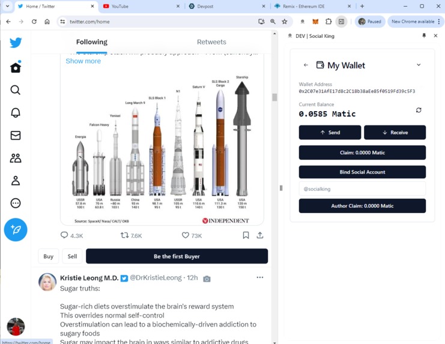This screenshot has width=445, height=344.
Task: Open browser home page button
Action: click(47, 22)
